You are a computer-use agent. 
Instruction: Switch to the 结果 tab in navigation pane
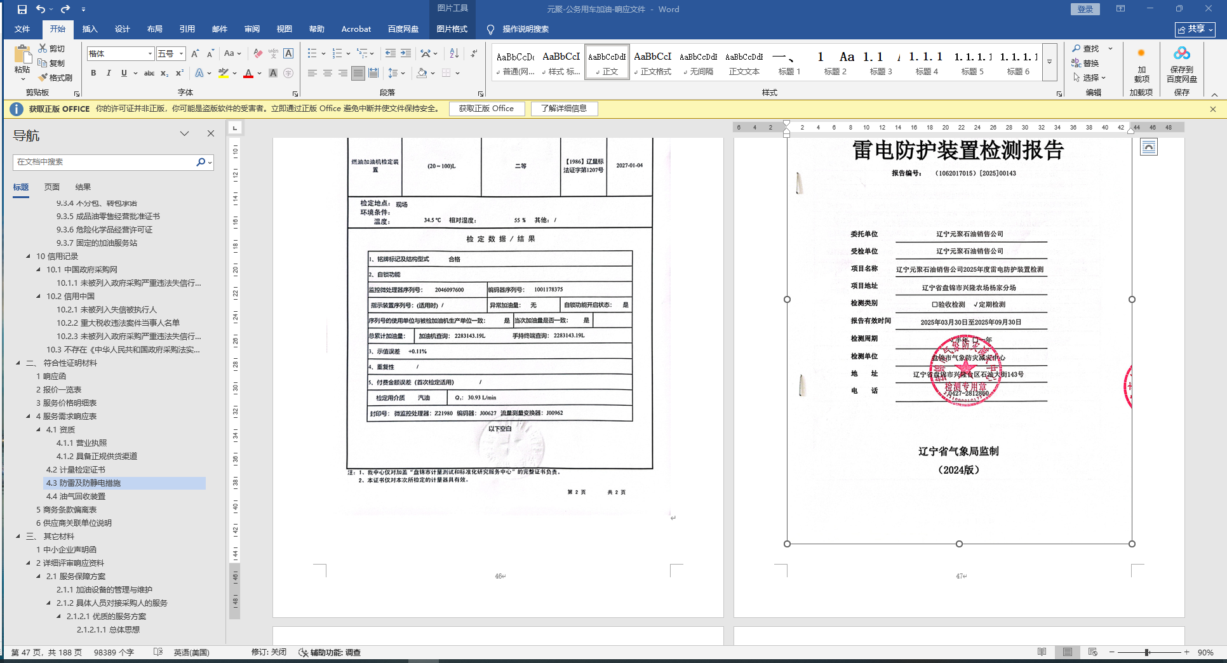point(83,187)
